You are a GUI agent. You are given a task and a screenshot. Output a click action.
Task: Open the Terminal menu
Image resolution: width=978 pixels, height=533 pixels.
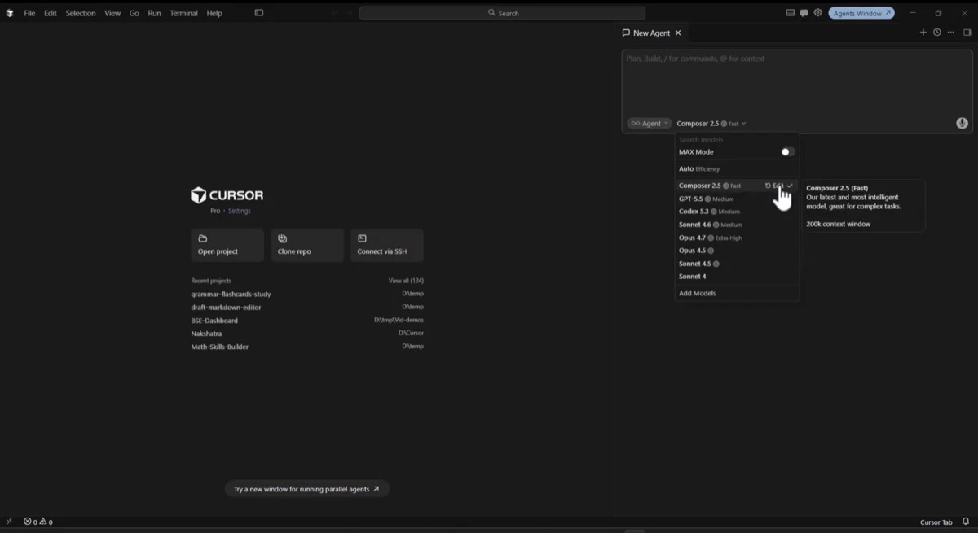(184, 13)
